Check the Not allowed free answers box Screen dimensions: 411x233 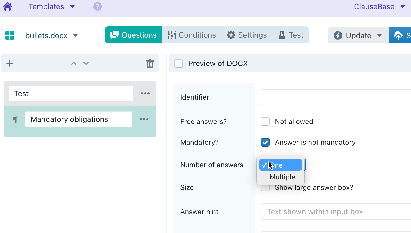point(265,122)
